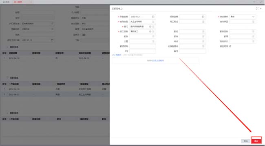
Task: Select the 员工信息 tab
Action: pyautogui.click(x=18, y=2)
